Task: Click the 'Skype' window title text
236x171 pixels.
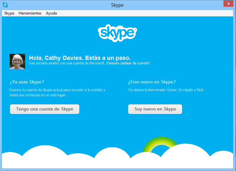Action: click(x=118, y=5)
